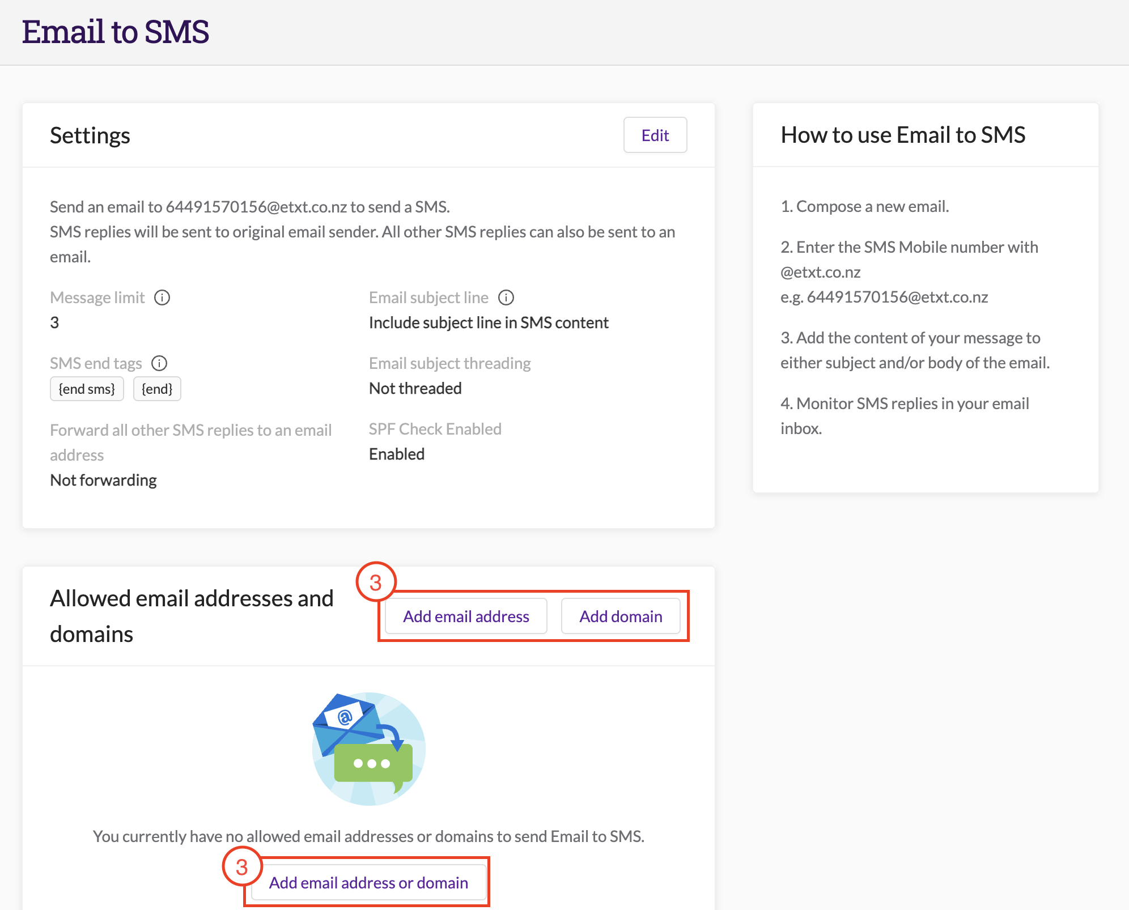This screenshot has height=910, width=1129.
Task: Open Settings via the Edit button
Action: pyautogui.click(x=655, y=135)
